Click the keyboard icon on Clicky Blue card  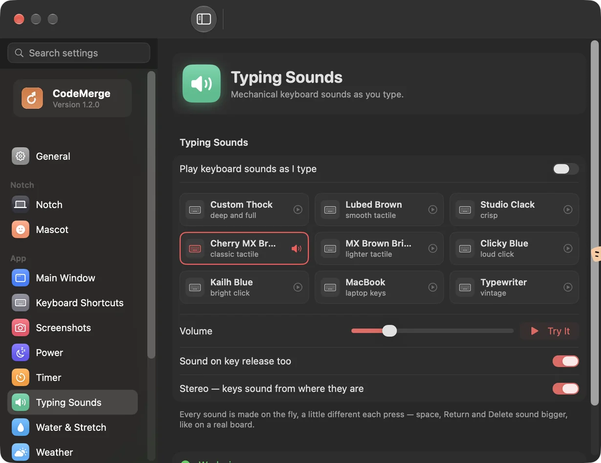pos(465,249)
